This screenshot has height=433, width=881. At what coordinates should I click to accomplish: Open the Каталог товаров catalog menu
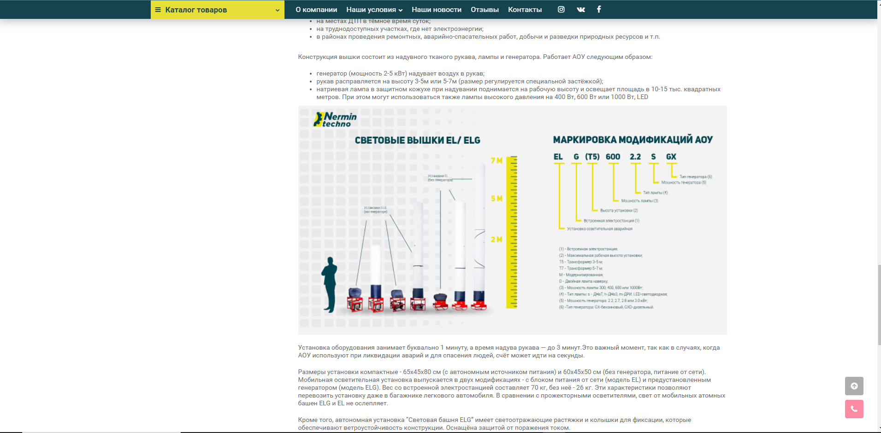[x=196, y=10]
